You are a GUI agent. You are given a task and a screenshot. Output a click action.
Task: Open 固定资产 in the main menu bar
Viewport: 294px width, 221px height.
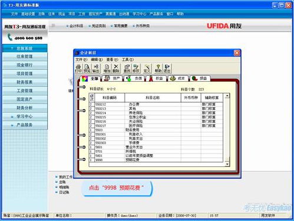point(95,14)
